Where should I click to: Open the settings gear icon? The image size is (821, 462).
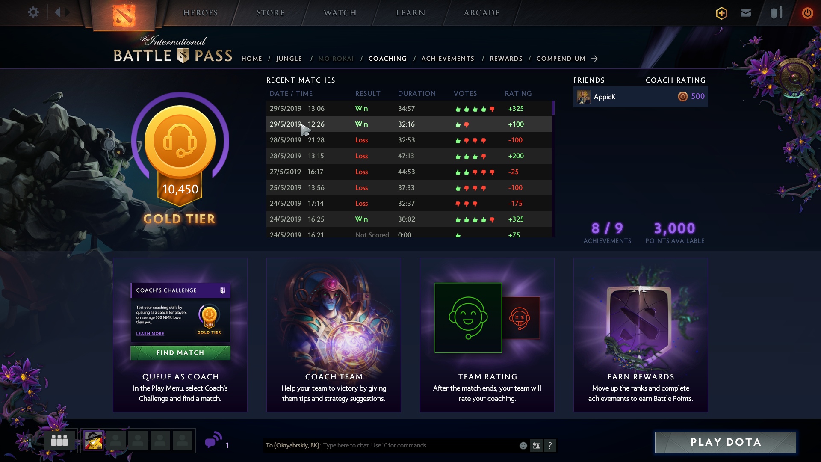(x=33, y=12)
